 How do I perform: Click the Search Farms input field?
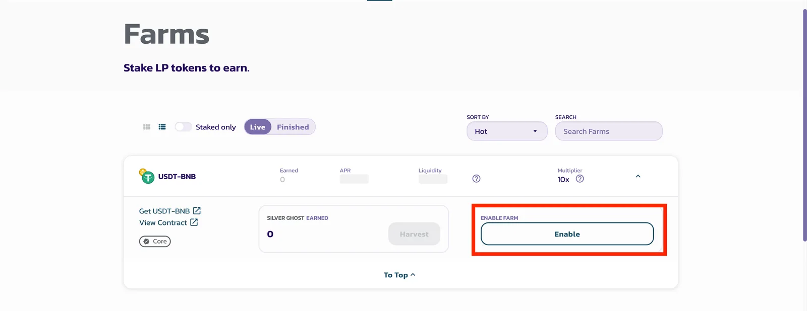609,131
